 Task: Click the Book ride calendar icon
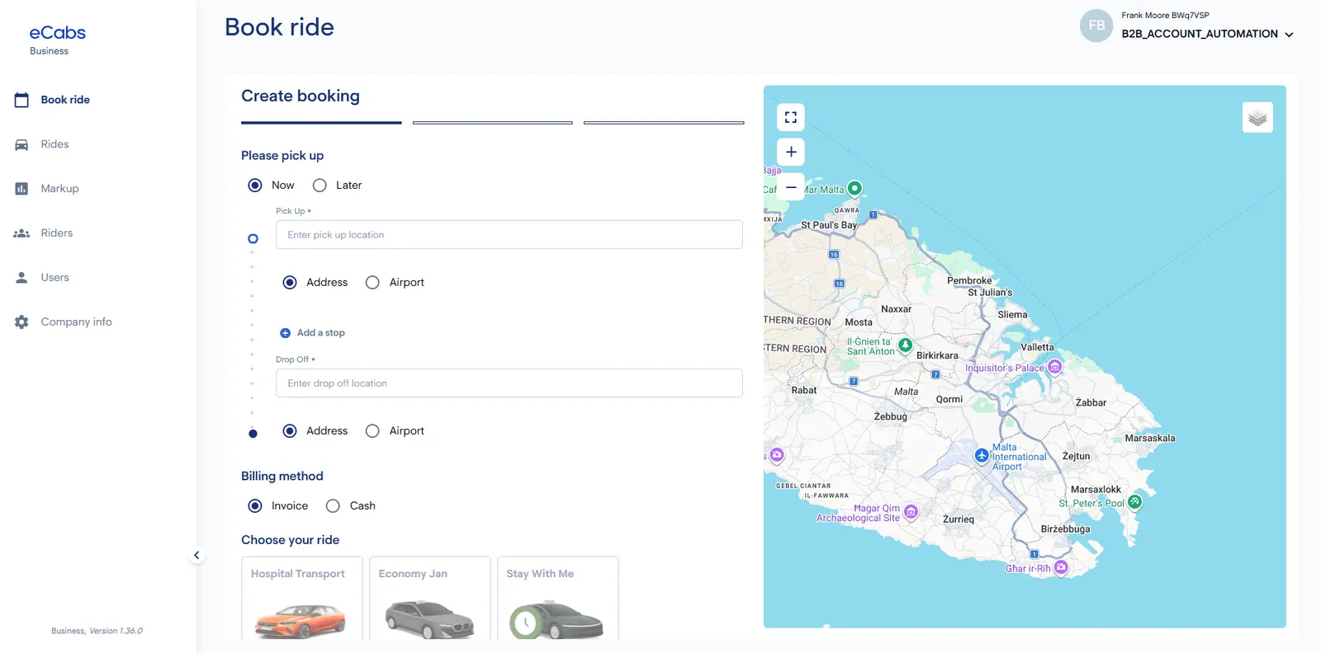point(21,100)
